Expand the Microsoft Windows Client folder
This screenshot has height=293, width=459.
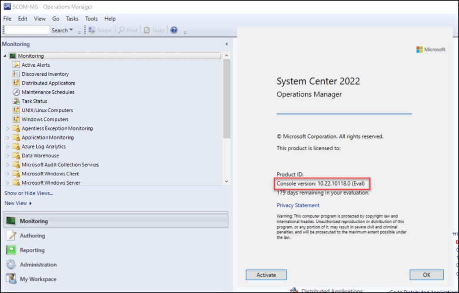tap(8, 174)
